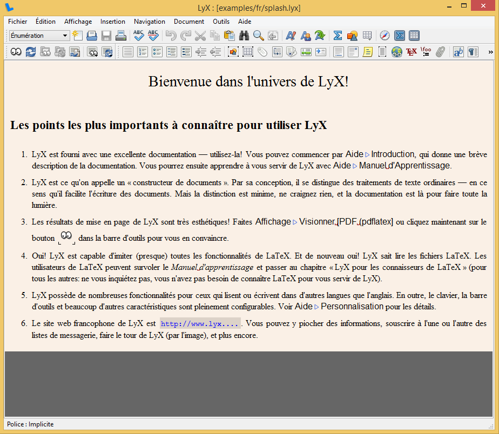
Task: Run spell check with the ABC icon
Action: [138, 36]
